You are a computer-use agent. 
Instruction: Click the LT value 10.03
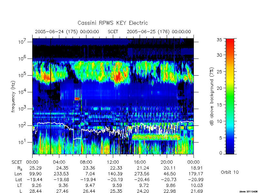197,186
